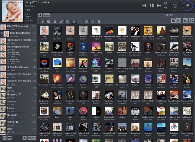Open the Nevermind album by Nirvana
Image resolution: width=195 pixels, height=142 pixels.
pos(148,127)
